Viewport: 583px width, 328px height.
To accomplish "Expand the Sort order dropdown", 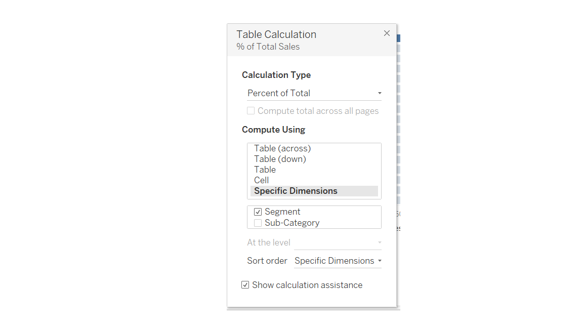I will pos(379,261).
